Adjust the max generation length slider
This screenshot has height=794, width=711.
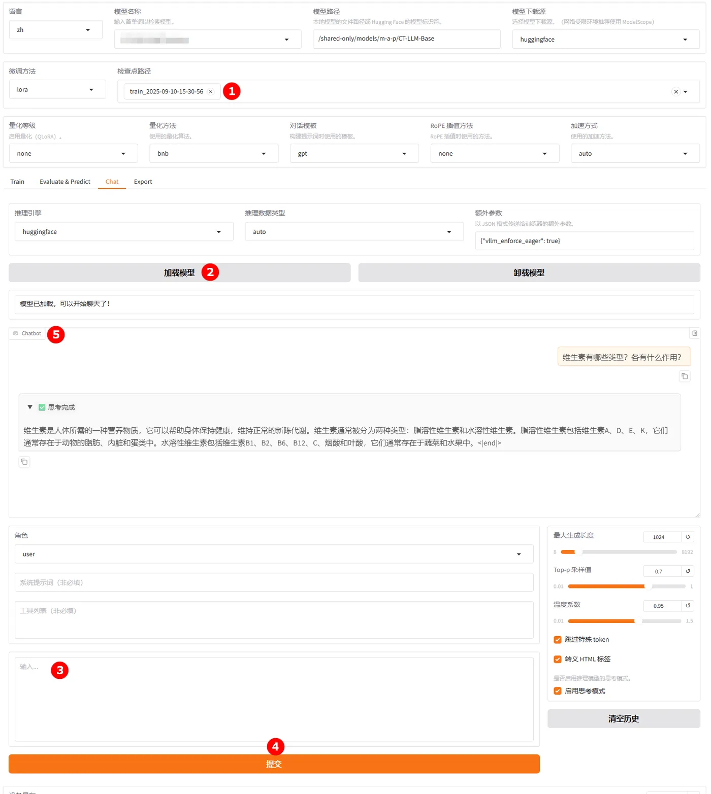pyautogui.click(x=619, y=552)
